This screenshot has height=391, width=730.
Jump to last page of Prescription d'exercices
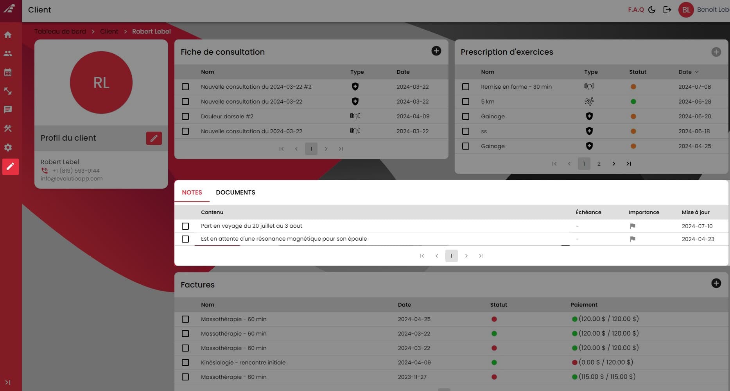[629, 164]
